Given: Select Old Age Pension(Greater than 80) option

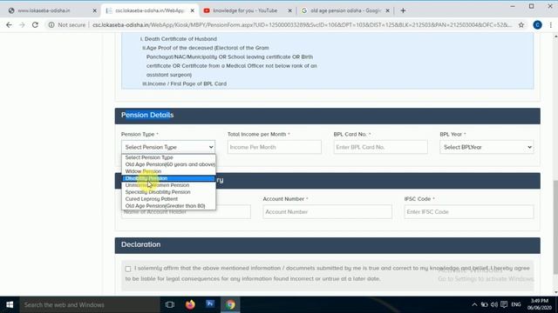Looking at the screenshot, I should coord(168,206).
